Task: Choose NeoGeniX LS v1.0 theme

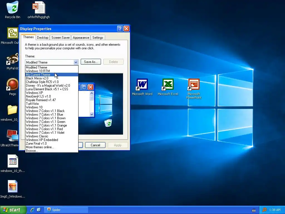Action: pyautogui.click(x=51, y=96)
